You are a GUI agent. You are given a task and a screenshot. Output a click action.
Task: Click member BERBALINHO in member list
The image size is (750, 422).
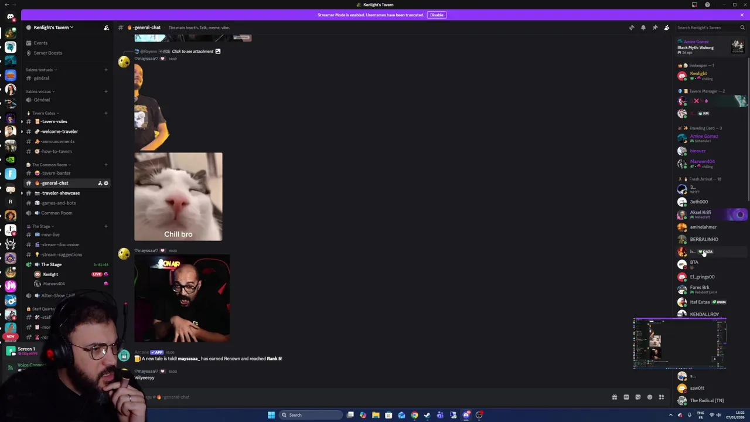(x=711, y=239)
